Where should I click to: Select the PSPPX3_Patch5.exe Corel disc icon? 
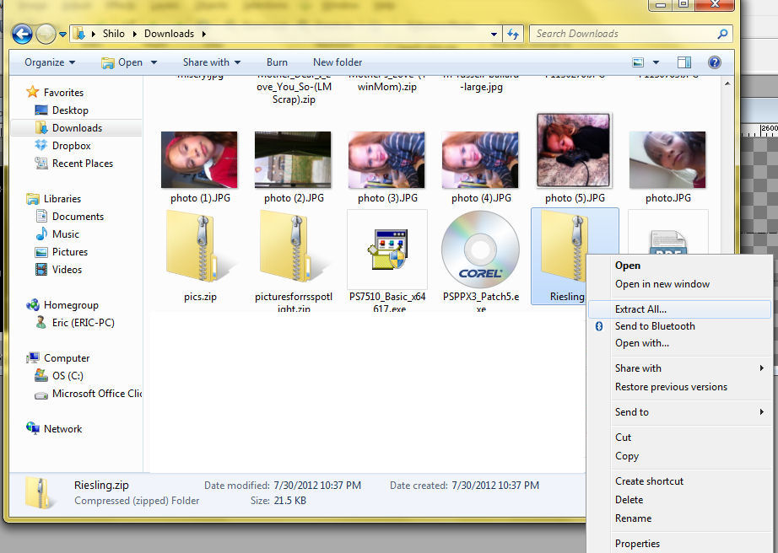pyautogui.click(x=480, y=250)
